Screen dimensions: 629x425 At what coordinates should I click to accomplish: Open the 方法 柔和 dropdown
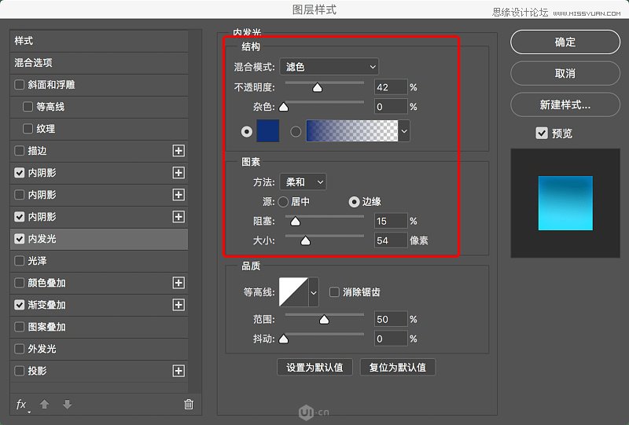(303, 182)
